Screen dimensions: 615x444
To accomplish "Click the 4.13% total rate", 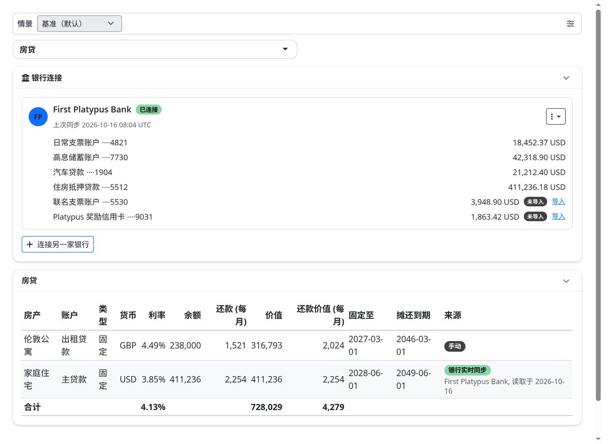I will (x=153, y=407).
